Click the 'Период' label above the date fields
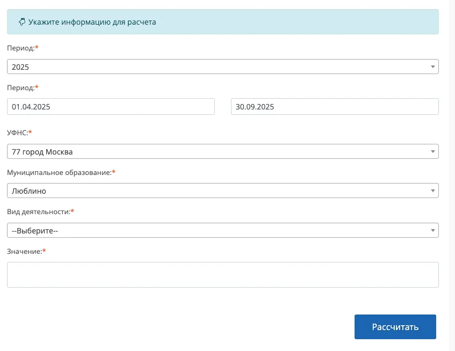Screen dimensions: 455x351 click(x=20, y=87)
